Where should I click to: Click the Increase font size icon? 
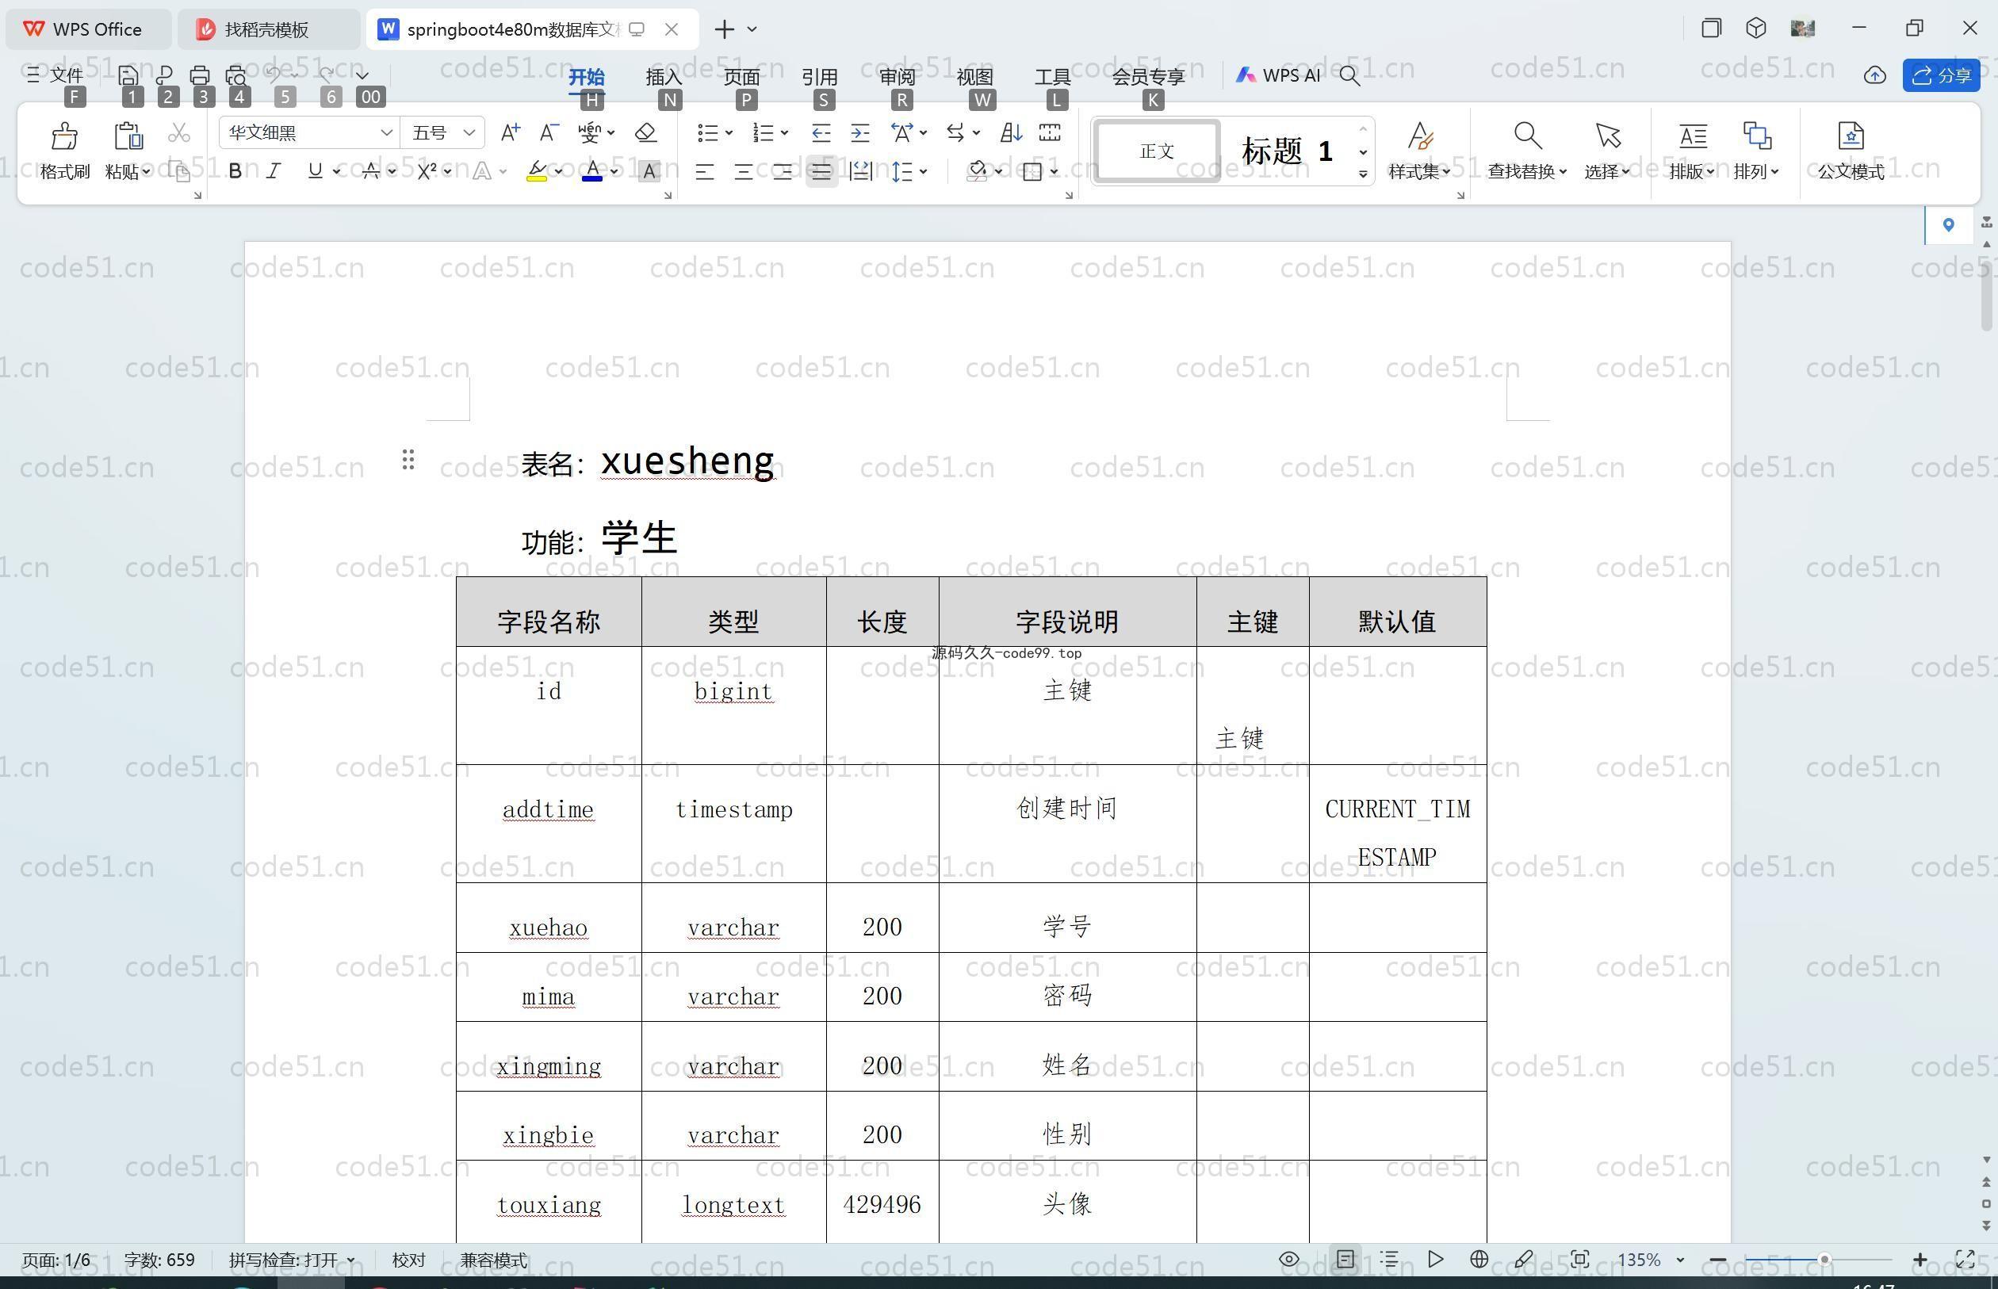[510, 132]
